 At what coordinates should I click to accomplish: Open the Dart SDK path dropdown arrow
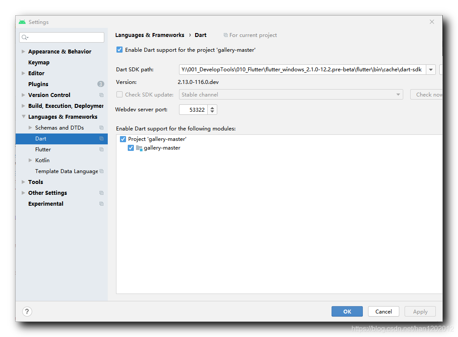[431, 70]
